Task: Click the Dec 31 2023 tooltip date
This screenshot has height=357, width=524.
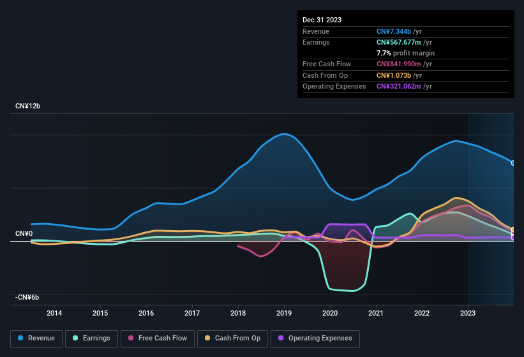Action: point(322,20)
